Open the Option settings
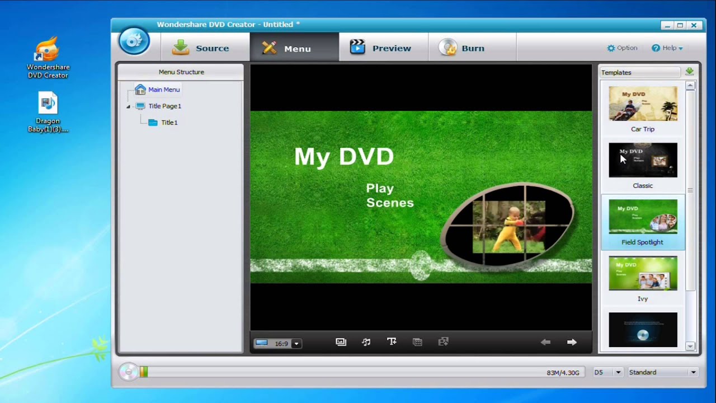716x403 pixels. (622, 48)
